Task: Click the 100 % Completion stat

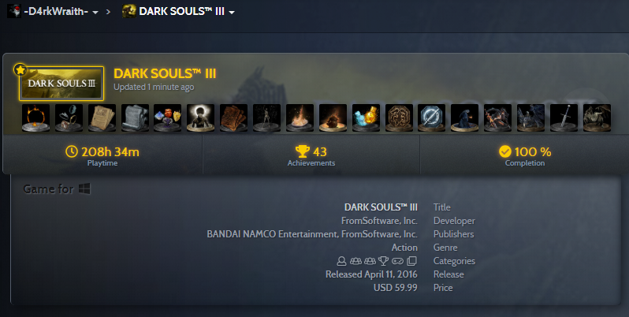Action: click(525, 155)
